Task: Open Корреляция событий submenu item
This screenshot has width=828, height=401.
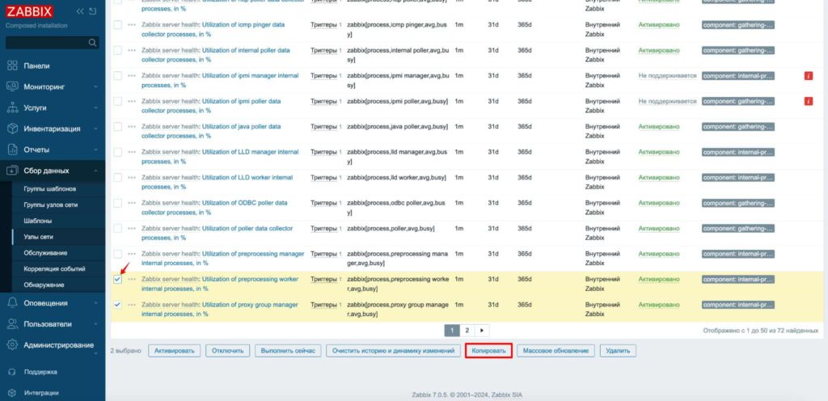Action: point(54,268)
